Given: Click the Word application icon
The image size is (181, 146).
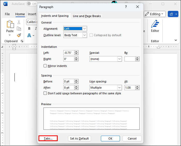Looking at the screenshot, I should point(5,4).
